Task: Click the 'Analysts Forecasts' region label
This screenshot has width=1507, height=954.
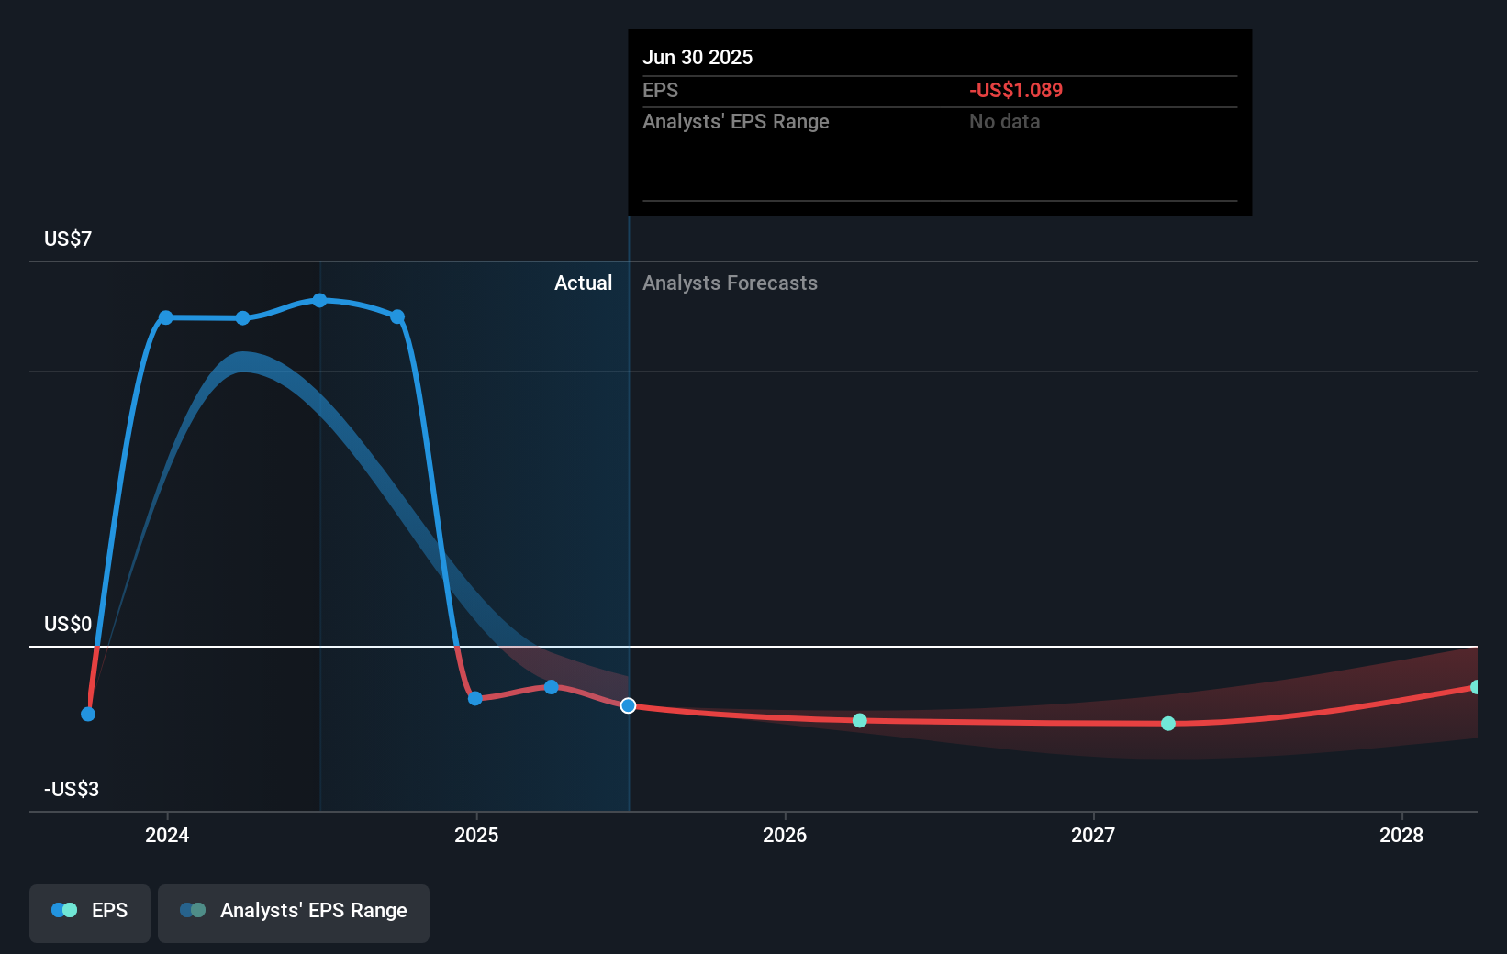Action: tap(730, 283)
